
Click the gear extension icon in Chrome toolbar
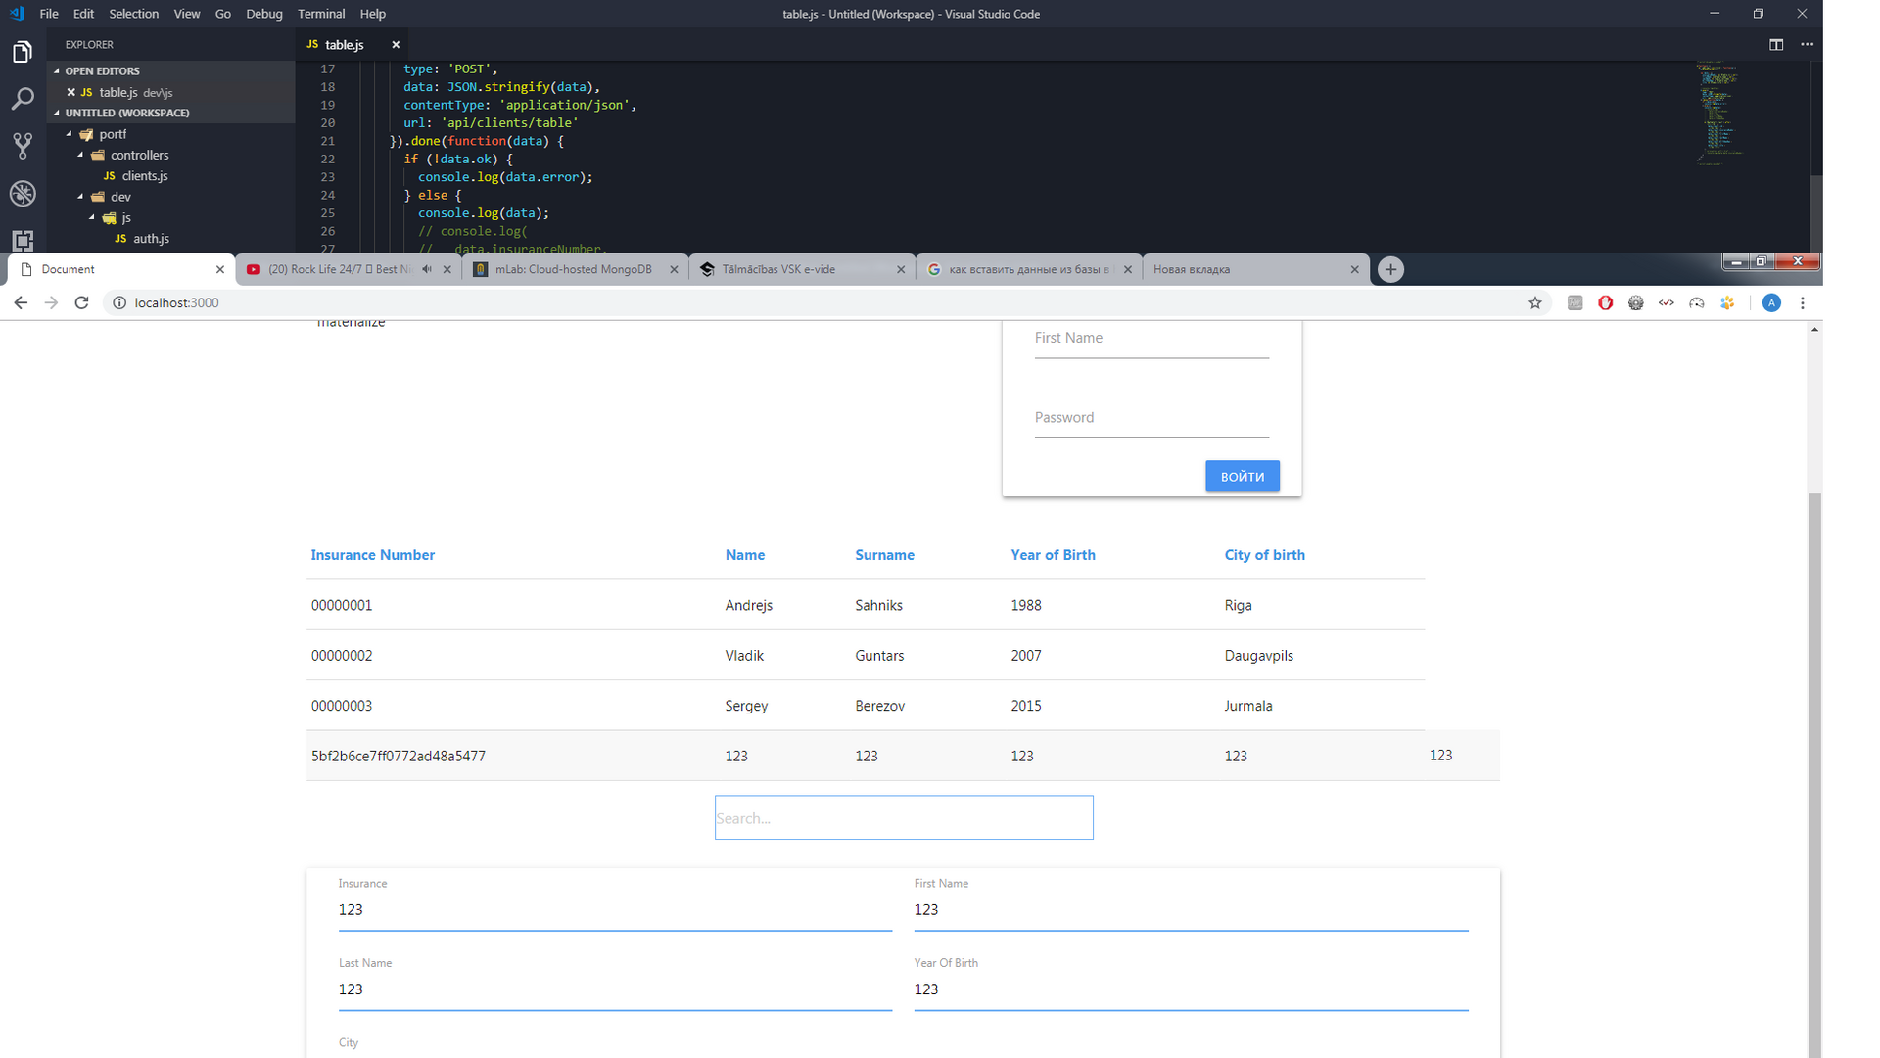pyautogui.click(x=1635, y=302)
